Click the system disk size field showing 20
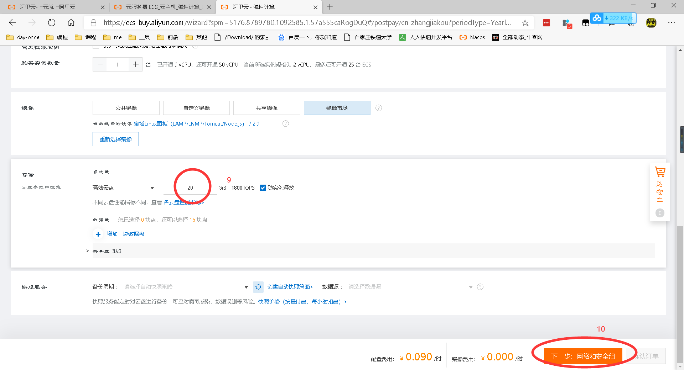This screenshot has width=684, height=370. 190,188
